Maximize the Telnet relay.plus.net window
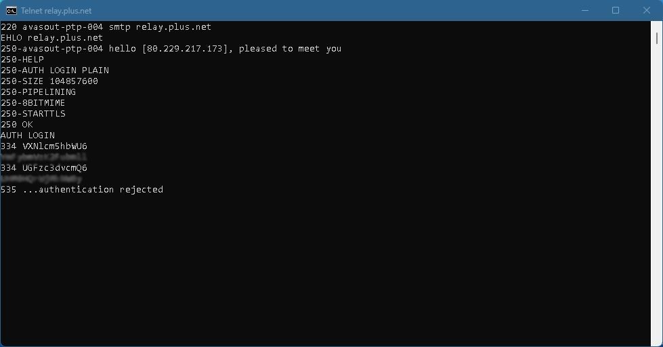This screenshot has height=347, width=663. point(615,10)
